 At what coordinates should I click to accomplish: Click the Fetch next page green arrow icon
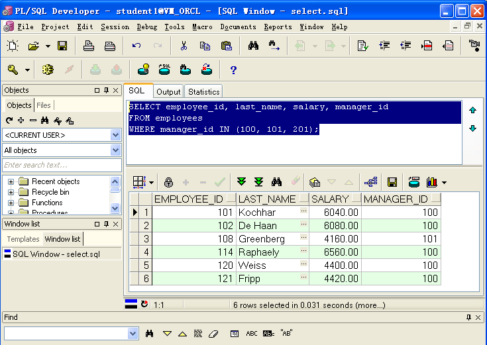[241, 181]
